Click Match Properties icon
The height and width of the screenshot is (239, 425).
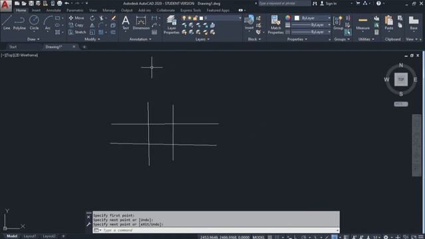276,25
